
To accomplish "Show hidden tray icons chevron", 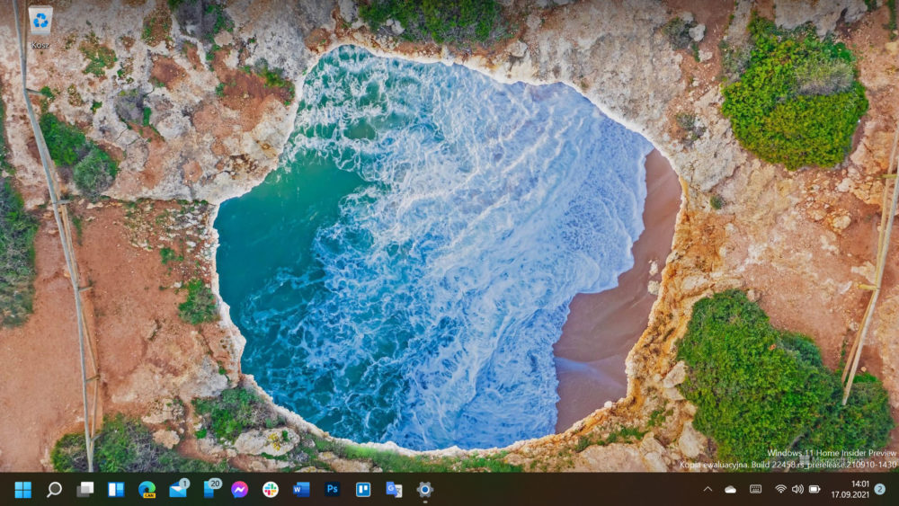I will click(708, 490).
